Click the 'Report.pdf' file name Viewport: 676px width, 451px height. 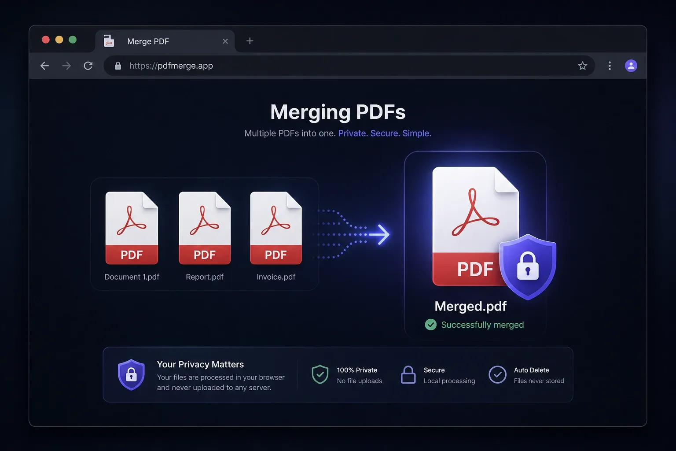(x=205, y=277)
